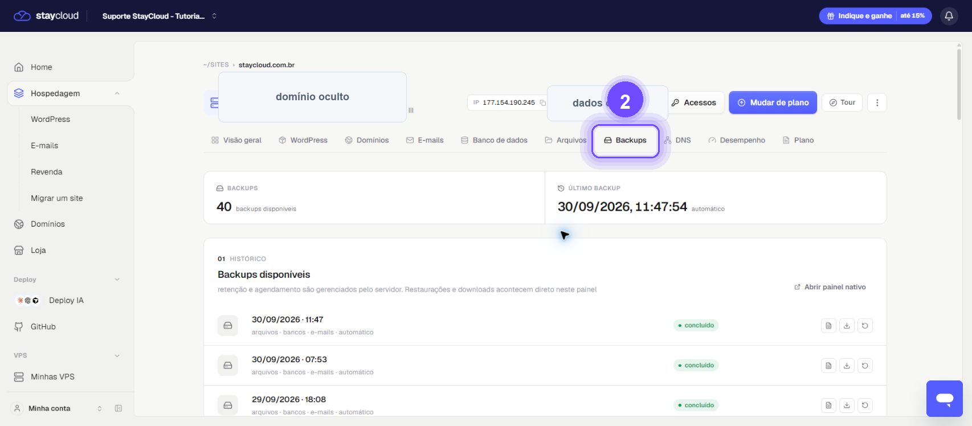Select the Backups tab
This screenshot has height=426, width=972.
coord(625,140)
